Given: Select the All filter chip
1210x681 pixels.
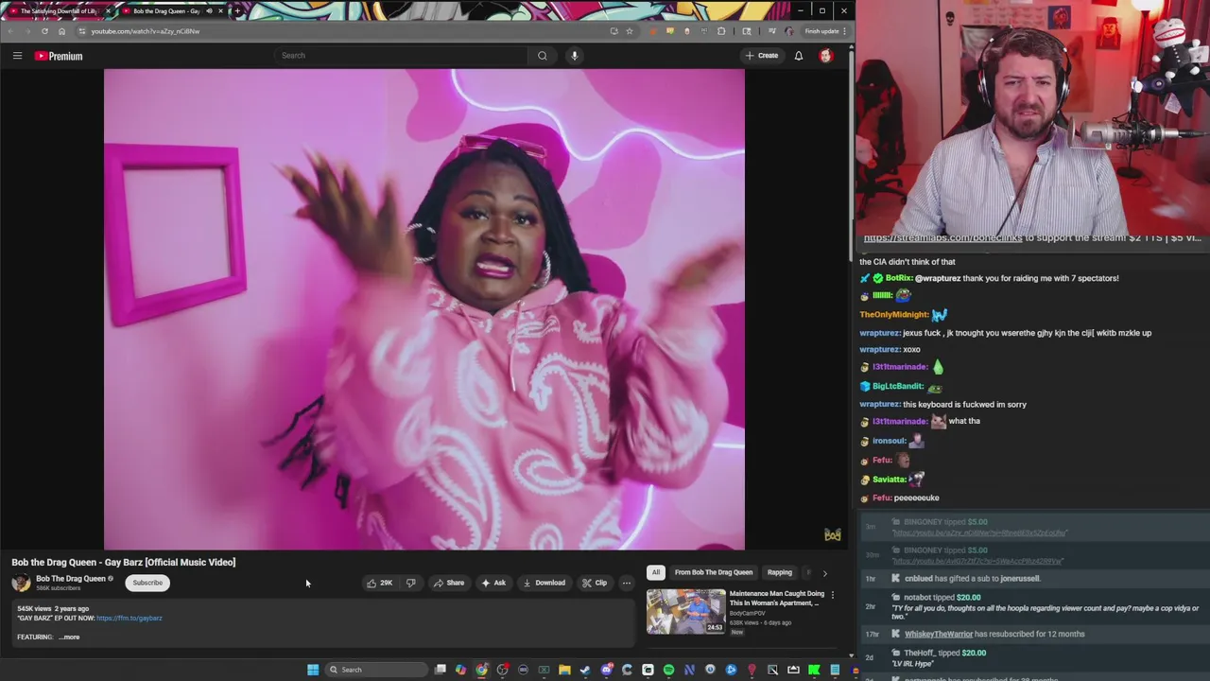Looking at the screenshot, I should (x=655, y=572).
